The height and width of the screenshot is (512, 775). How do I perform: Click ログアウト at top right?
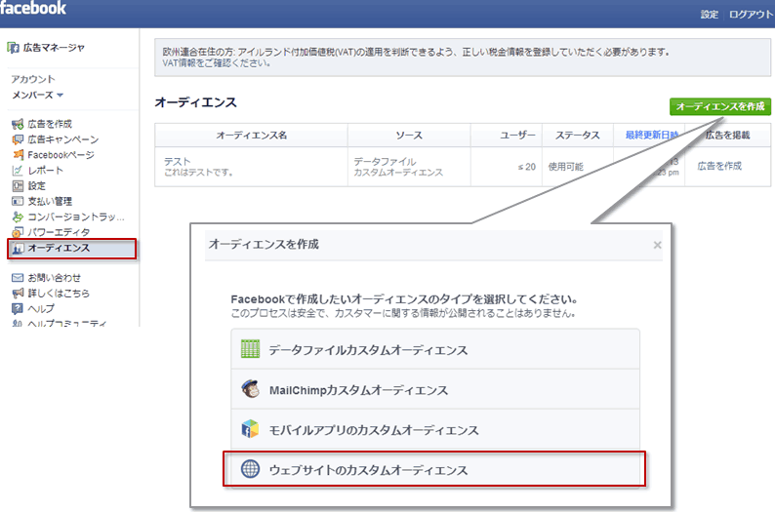point(751,15)
